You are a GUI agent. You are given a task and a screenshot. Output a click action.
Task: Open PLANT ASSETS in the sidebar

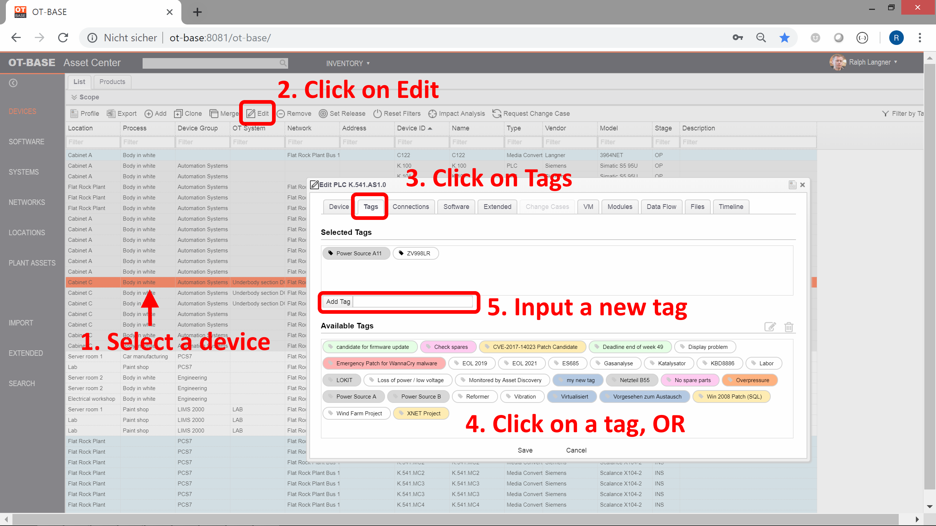(x=32, y=263)
